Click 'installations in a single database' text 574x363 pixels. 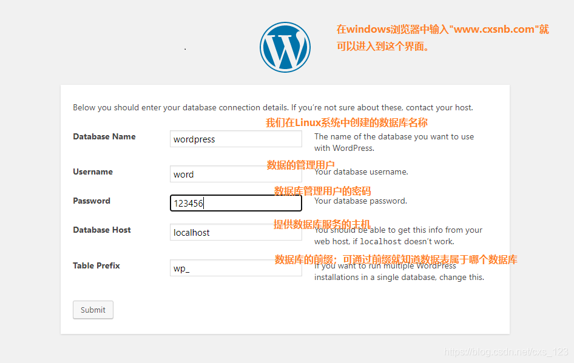pos(399,277)
